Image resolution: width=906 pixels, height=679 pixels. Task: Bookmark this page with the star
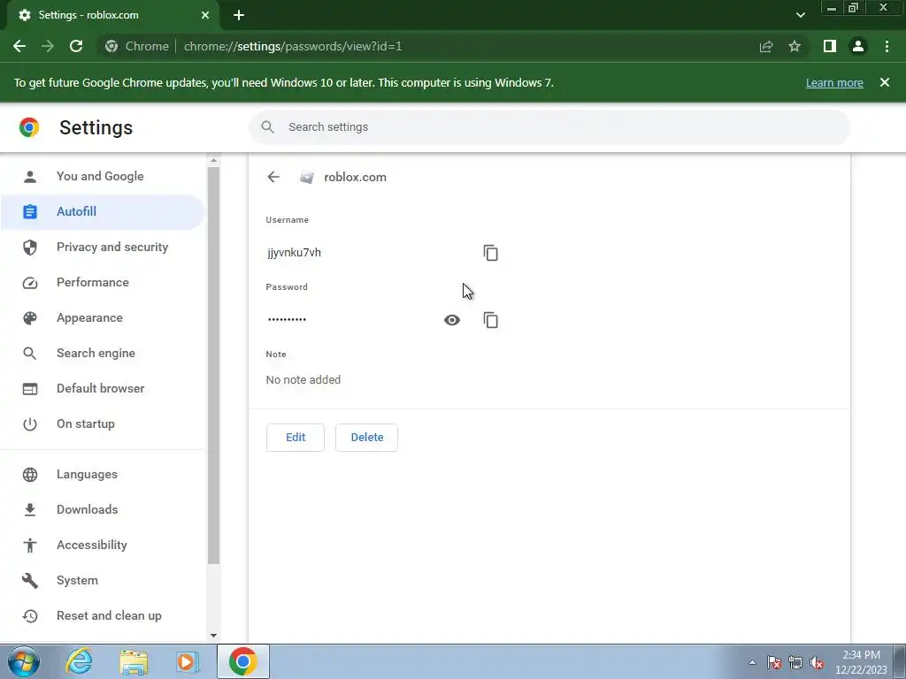(795, 46)
